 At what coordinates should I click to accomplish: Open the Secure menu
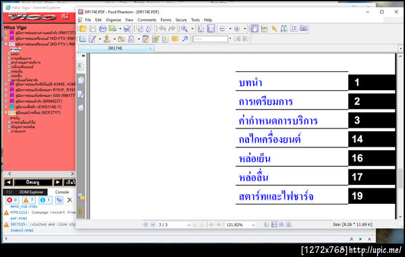click(x=181, y=20)
